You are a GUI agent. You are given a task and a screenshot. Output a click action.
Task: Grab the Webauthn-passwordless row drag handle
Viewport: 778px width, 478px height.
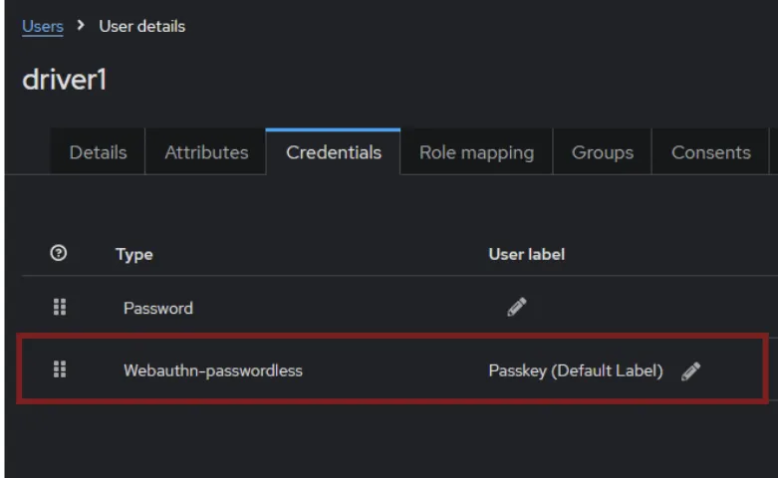(60, 369)
